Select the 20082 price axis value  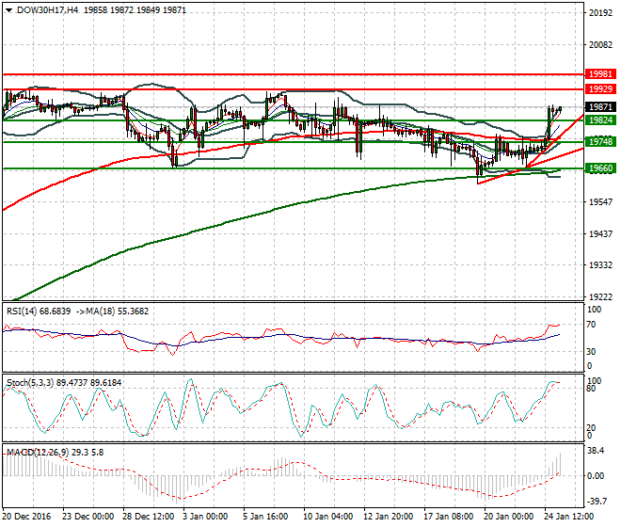[x=600, y=45]
